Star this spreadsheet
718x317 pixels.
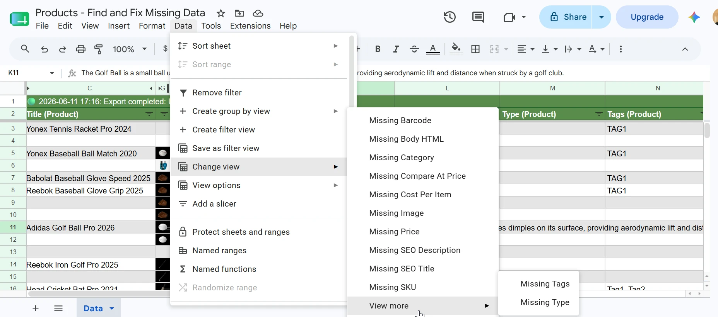[x=221, y=14]
